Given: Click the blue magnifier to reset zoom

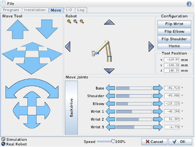Looking at the screenshot, I should click(x=75, y=21).
